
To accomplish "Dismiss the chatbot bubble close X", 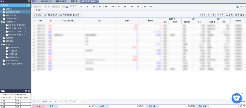I will point(242,94).
